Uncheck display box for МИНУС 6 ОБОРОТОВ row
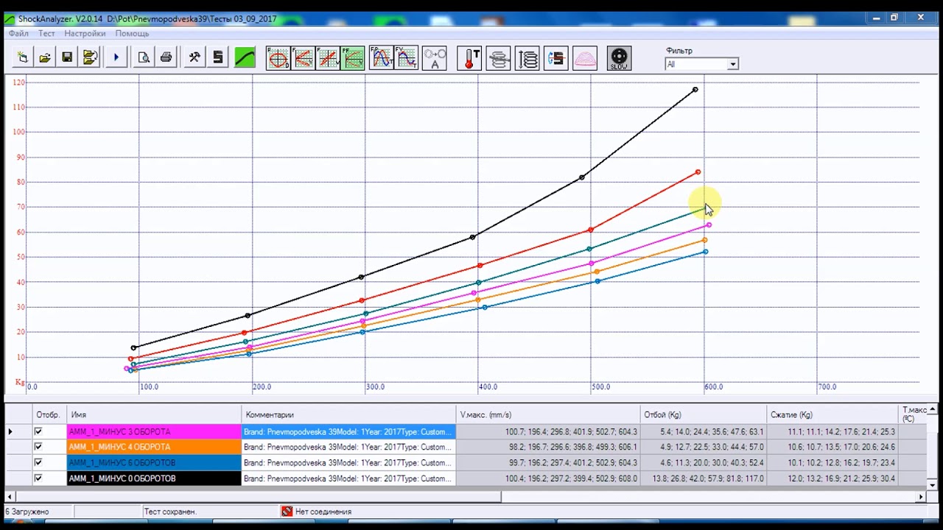The height and width of the screenshot is (530, 943). (38, 463)
